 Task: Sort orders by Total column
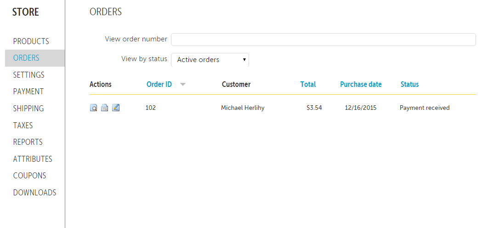pos(308,85)
